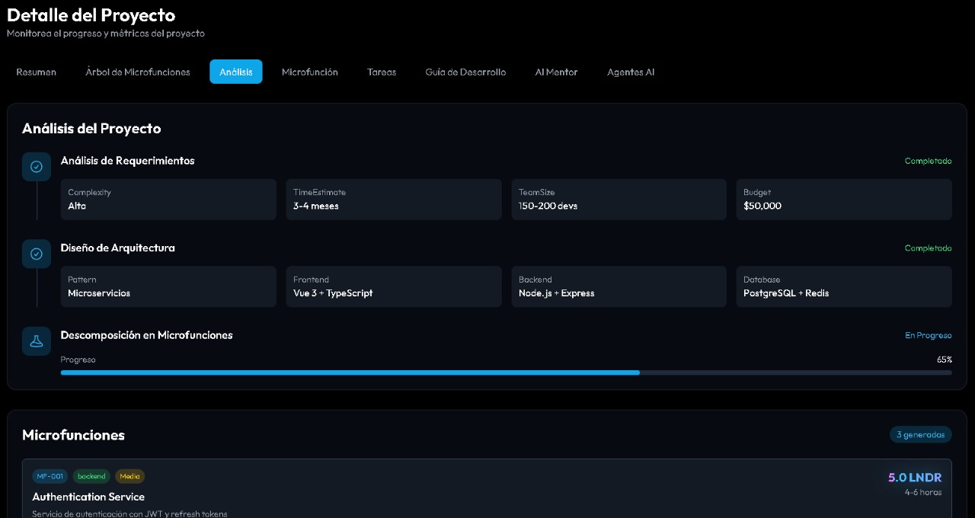This screenshot has height=518, width=975.
Task: Go to the Tareas tab
Action: pos(382,72)
